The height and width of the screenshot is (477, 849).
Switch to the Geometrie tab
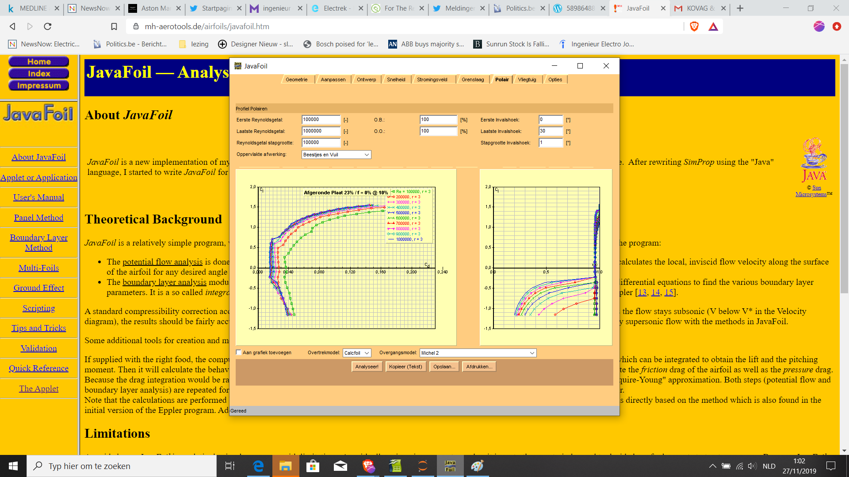(x=296, y=79)
